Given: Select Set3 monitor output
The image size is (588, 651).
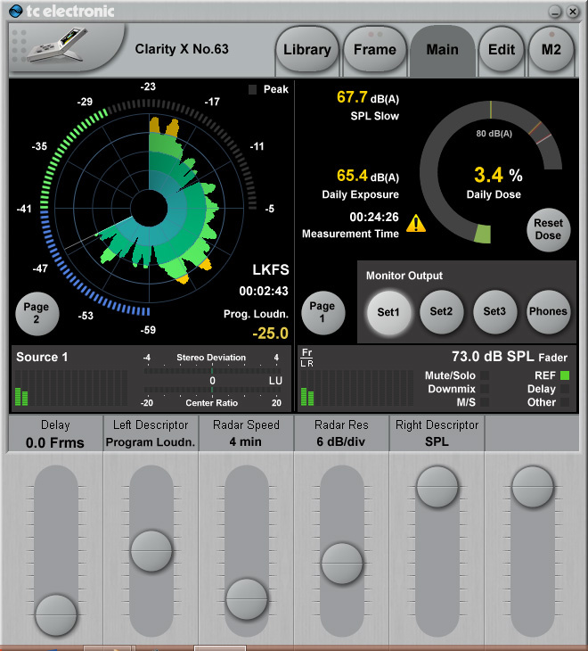Looking at the screenshot, I should coord(494,312).
